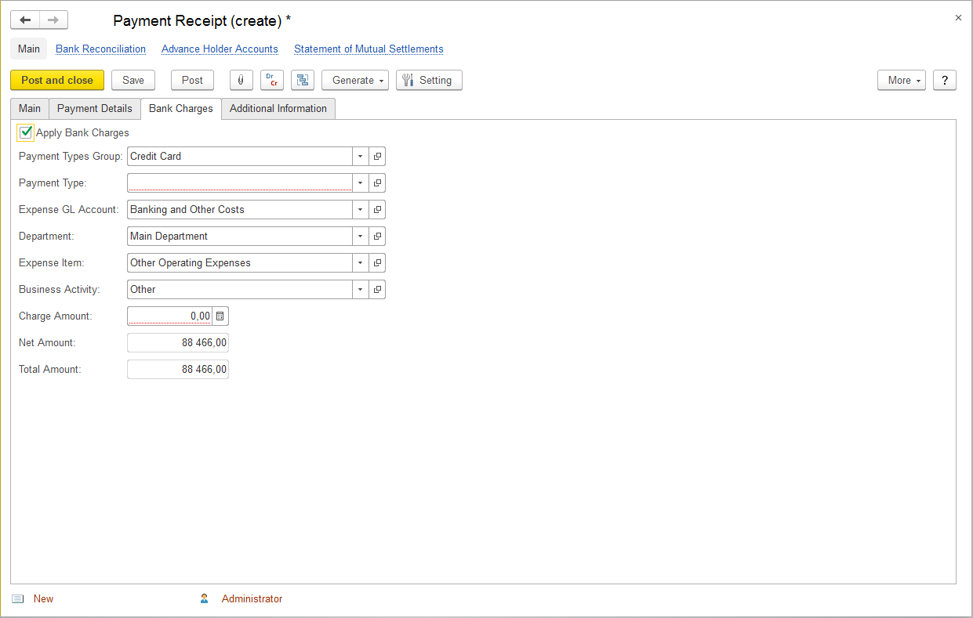Screen dimensions: 973x618
Task: Click open icon beside Expense GL Account
Action: coord(377,210)
